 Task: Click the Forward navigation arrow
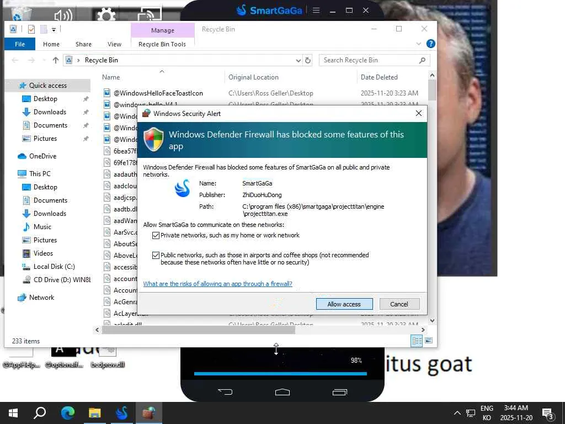point(31,60)
